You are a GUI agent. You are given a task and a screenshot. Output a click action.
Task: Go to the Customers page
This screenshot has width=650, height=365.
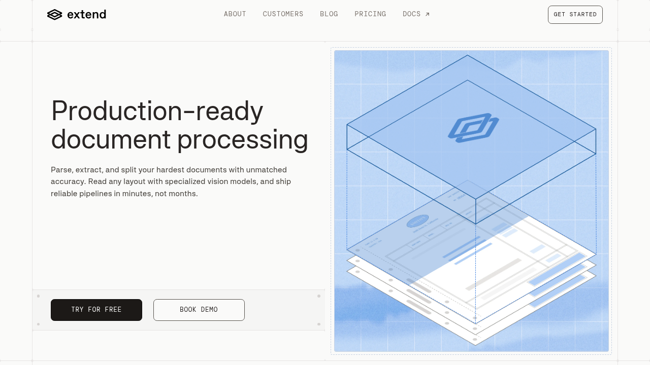coord(283,14)
